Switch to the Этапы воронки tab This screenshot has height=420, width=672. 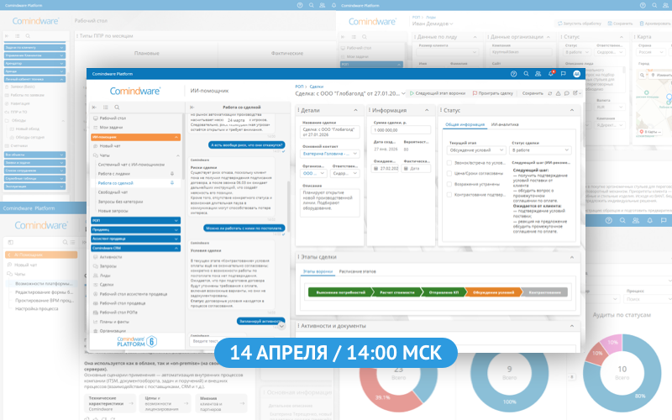click(318, 271)
